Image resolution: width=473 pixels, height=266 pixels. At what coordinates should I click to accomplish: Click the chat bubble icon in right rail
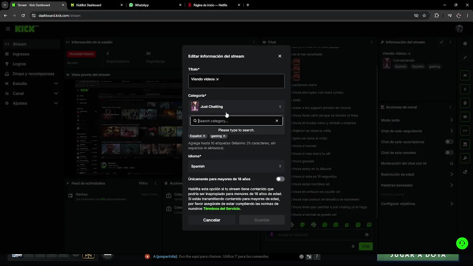465,117
